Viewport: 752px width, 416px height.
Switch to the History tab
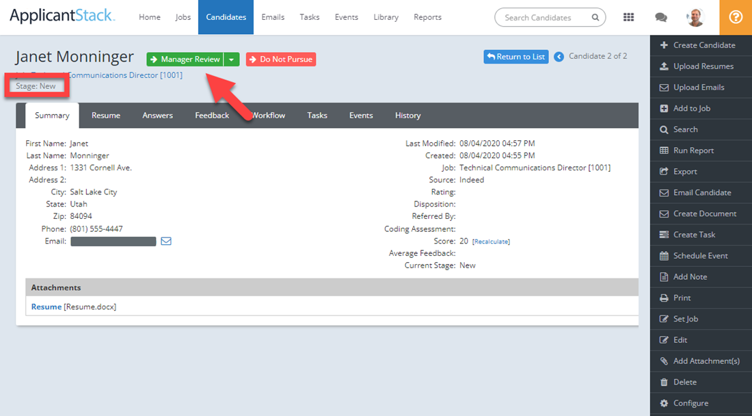click(x=407, y=116)
